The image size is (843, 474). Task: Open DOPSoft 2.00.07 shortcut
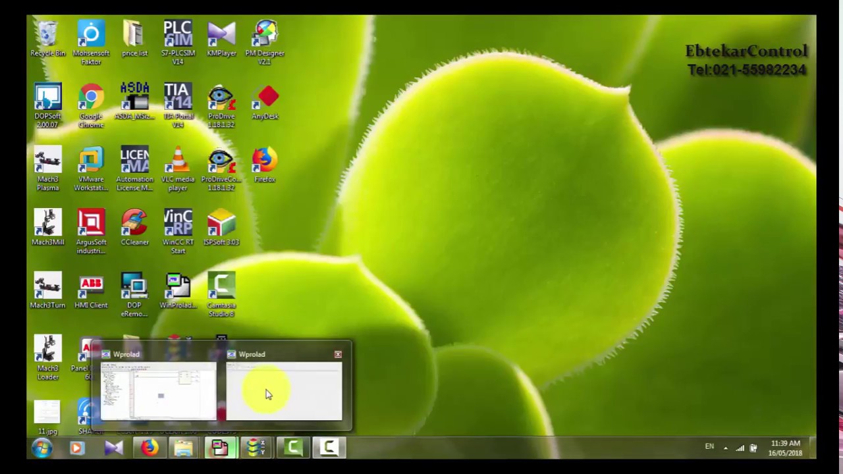47,106
